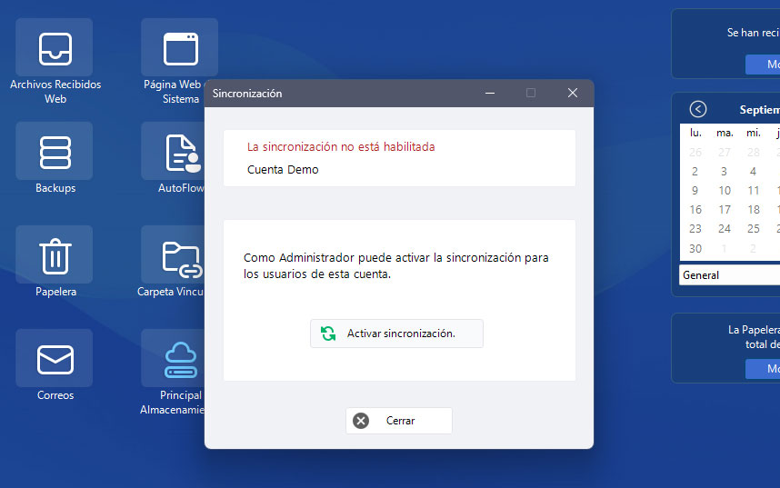The height and width of the screenshot is (488, 780).
Task: Select day 16 in the calendar
Action: (695, 210)
